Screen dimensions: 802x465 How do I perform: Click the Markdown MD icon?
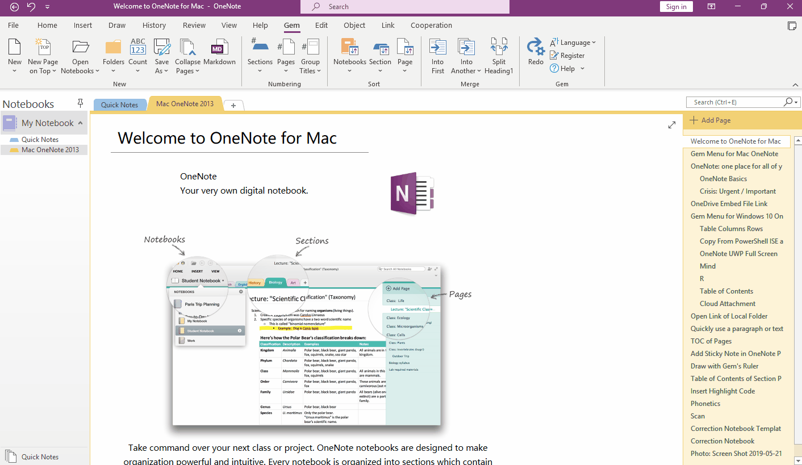219,47
